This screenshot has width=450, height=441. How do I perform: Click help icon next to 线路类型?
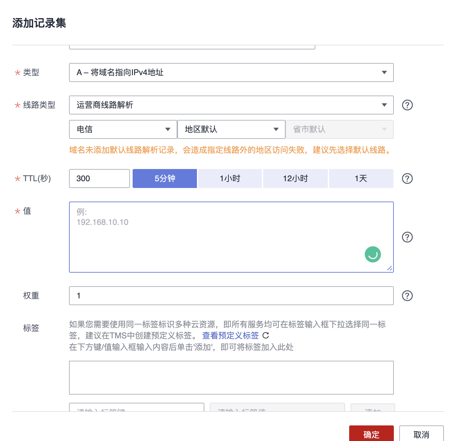pyautogui.click(x=407, y=105)
